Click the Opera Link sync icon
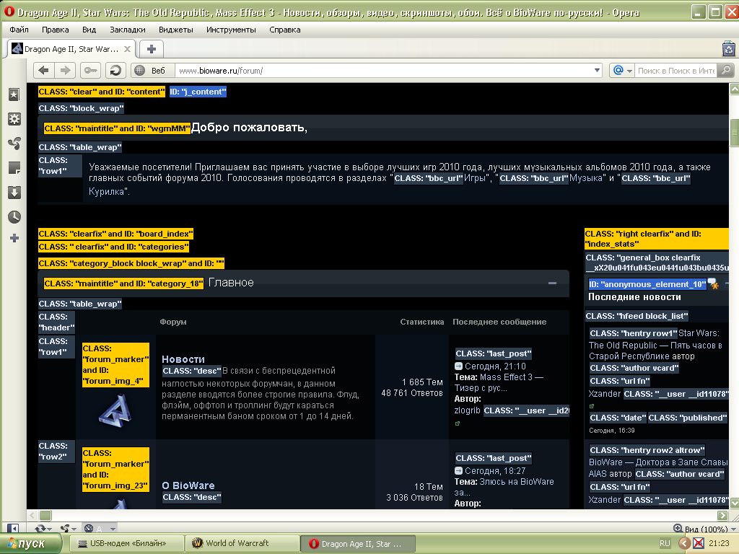 pos(40,529)
